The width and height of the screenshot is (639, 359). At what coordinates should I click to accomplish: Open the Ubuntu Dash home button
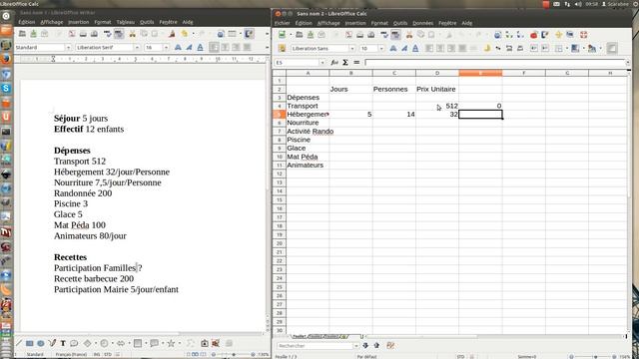coord(6,16)
